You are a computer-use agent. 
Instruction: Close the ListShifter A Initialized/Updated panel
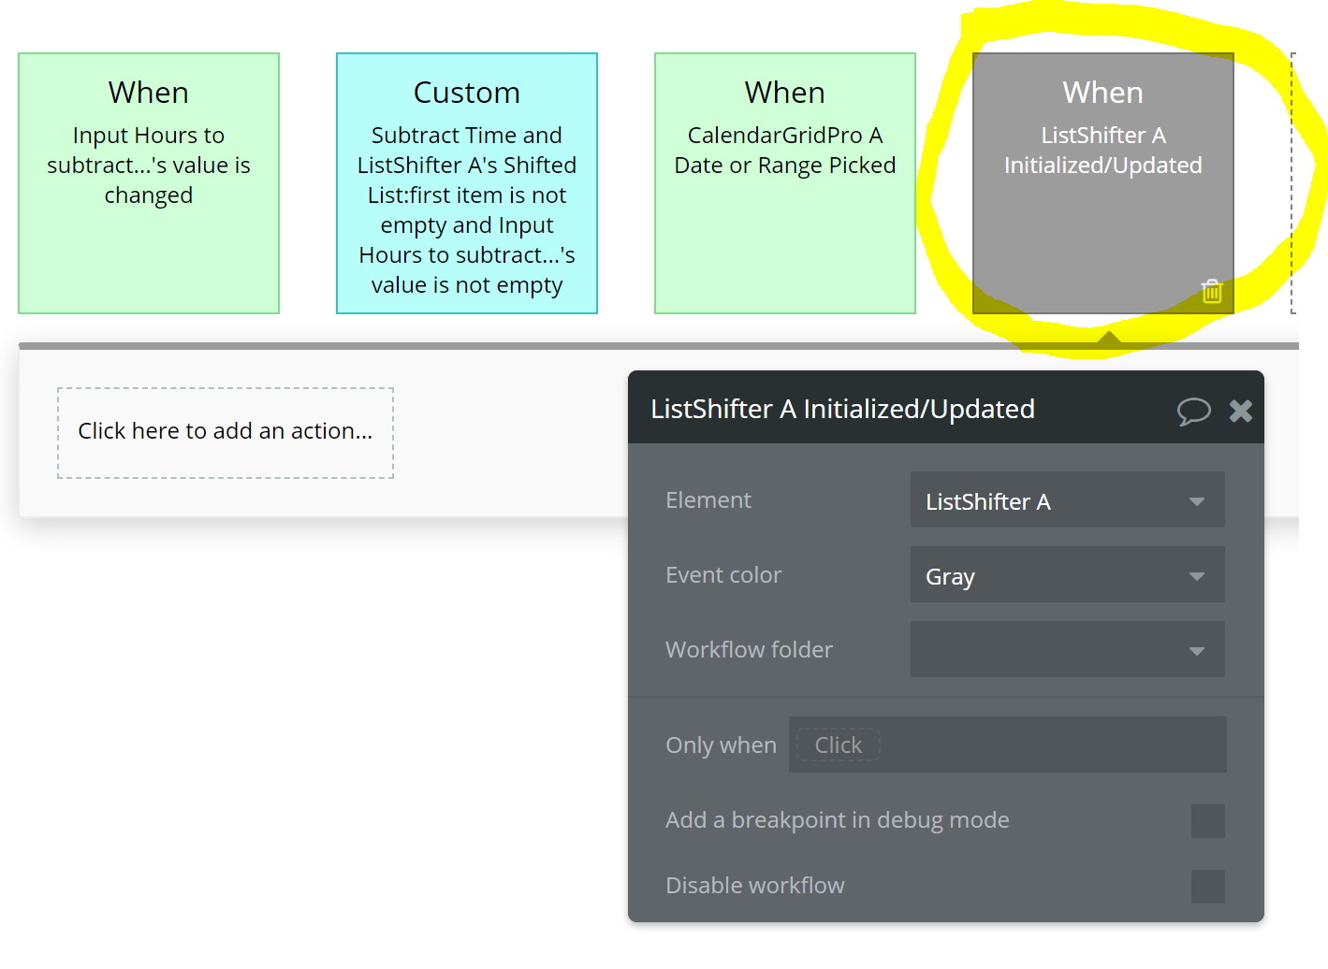tap(1241, 411)
